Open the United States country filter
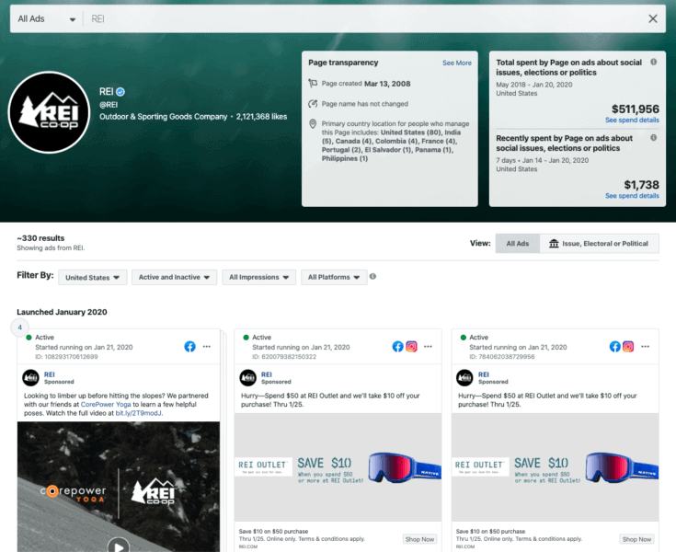Viewport: 676px width, 552px height. click(92, 277)
